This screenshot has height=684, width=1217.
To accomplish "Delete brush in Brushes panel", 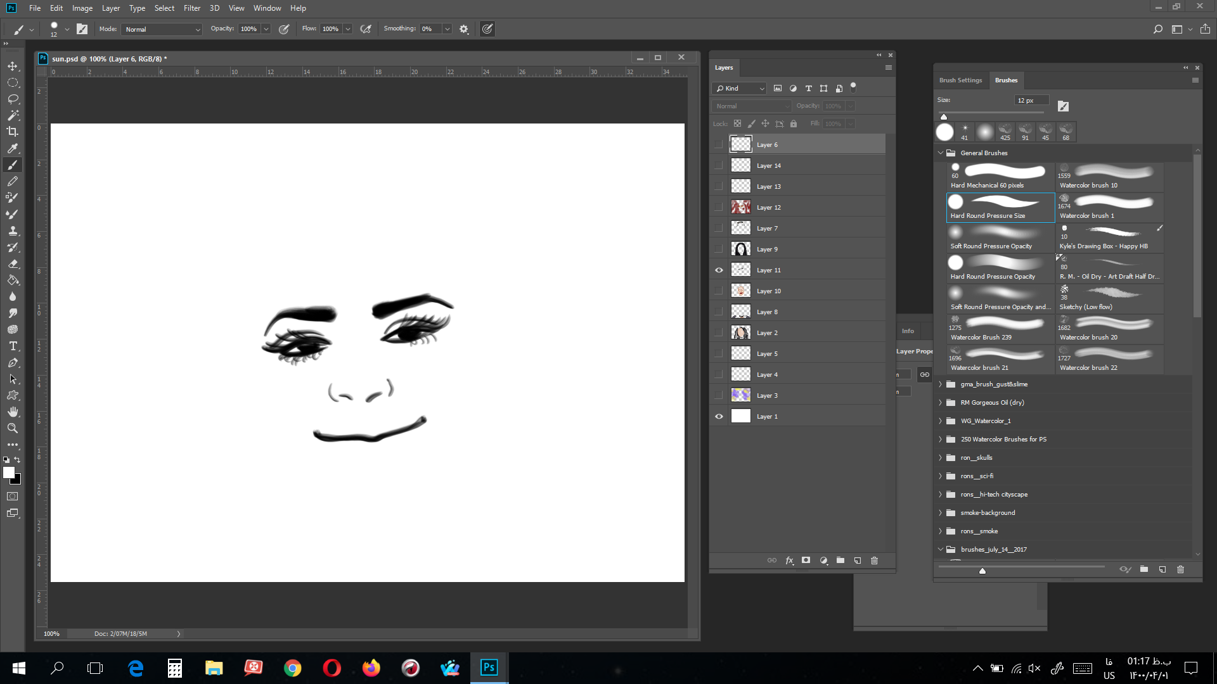I will coord(1180,569).
